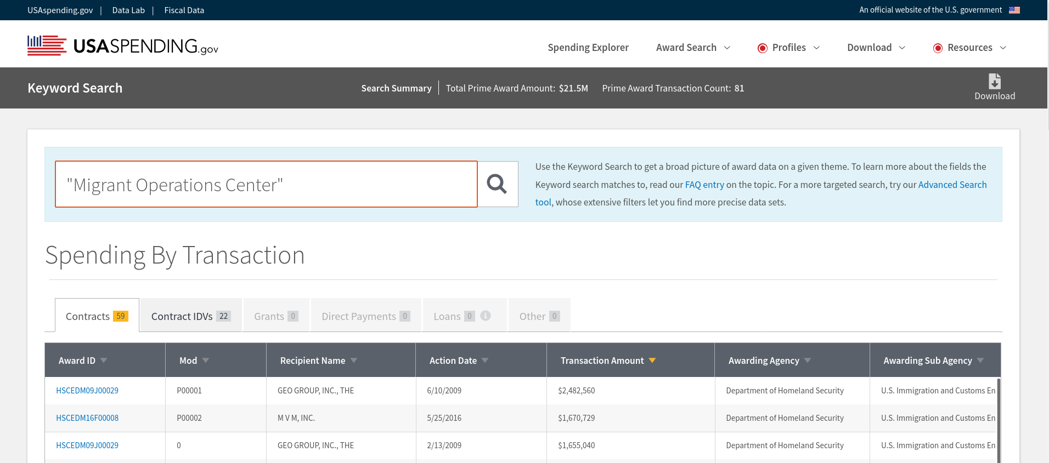Expand the Profiles menu
The image size is (1049, 463).
(x=789, y=48)
